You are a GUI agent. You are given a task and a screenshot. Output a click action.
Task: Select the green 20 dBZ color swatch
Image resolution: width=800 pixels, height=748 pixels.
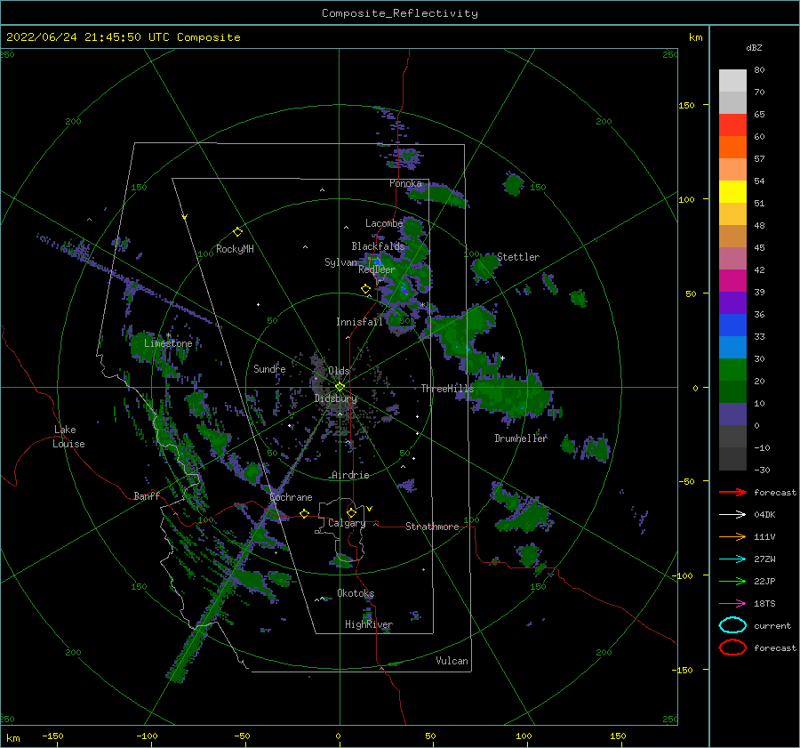point(732,370)
